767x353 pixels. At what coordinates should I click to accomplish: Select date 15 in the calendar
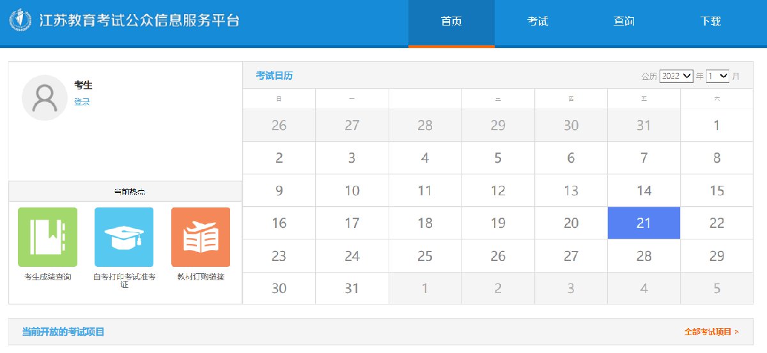tap(717, 190)
